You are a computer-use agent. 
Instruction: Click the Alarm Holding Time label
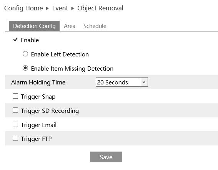[38, 82]
